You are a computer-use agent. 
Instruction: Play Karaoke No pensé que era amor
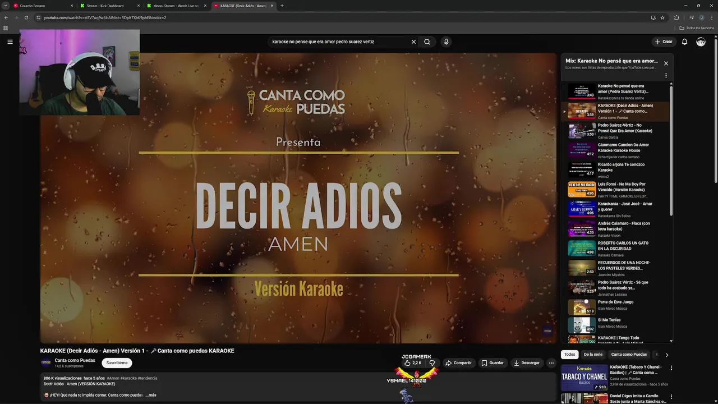click(x=615, y=91)
